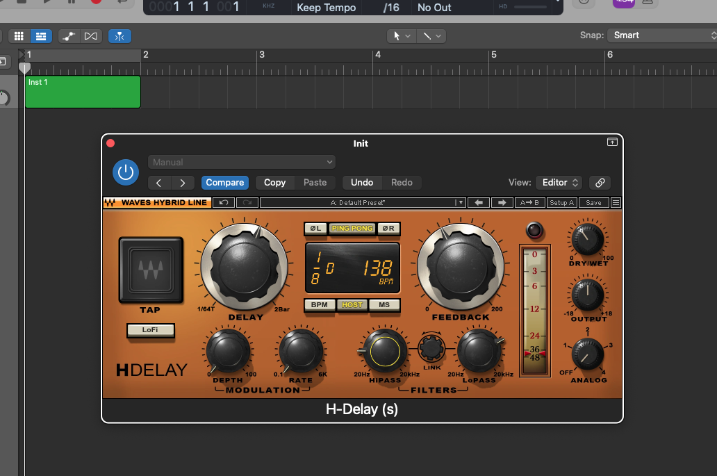Click the large DELAY knob

coord(245,268)
